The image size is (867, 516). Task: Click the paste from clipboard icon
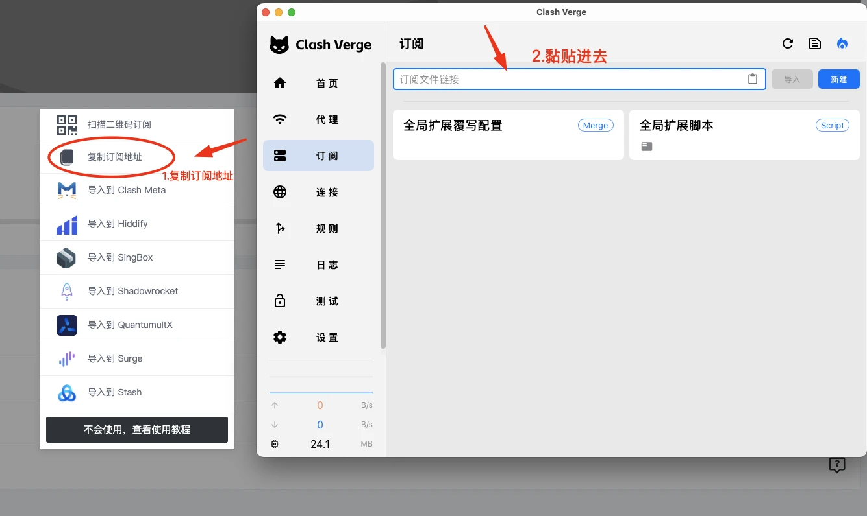click(x=753, y=78)
